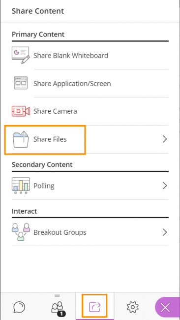Click the folder upload icon
The height and width of the screenshot is (320, 180).
[21, 139]
